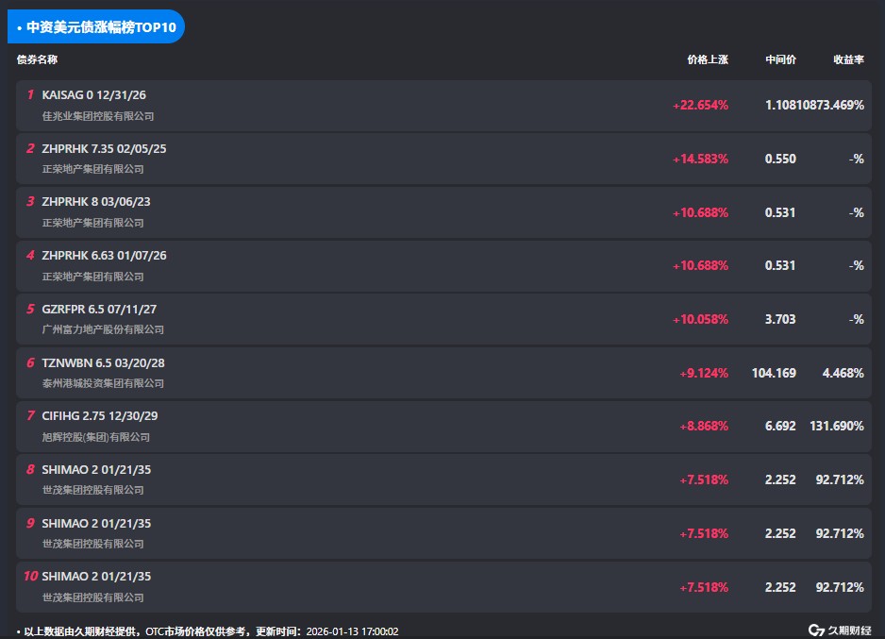Click the 131.690% yield value

836,427
